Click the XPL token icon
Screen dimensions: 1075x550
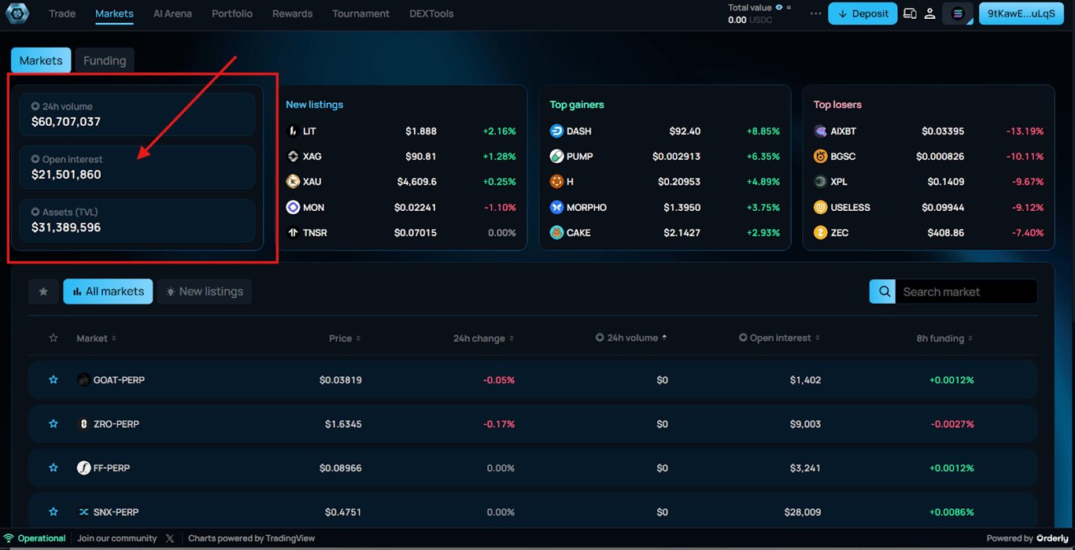pyautogui.click(x=820, y=182)
